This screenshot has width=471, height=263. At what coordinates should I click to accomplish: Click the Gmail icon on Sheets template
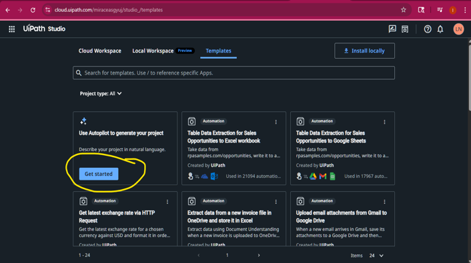point(323,176)
